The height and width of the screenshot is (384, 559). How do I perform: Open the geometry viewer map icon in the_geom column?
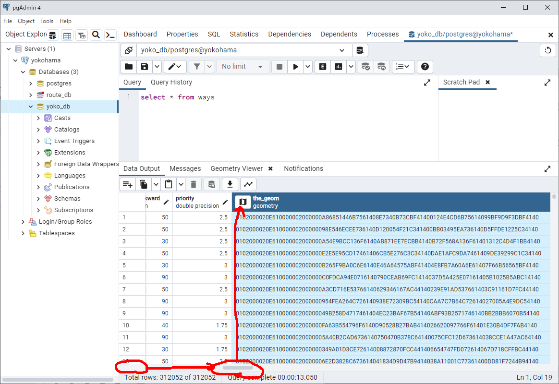point(243,202)
